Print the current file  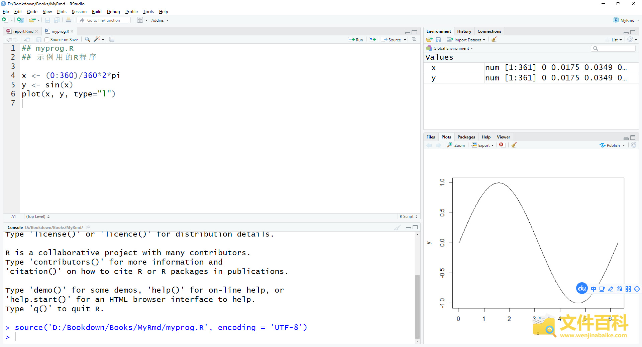[69, 20]
